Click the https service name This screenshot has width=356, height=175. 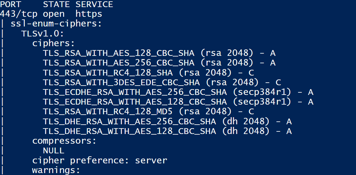[89, 14]
